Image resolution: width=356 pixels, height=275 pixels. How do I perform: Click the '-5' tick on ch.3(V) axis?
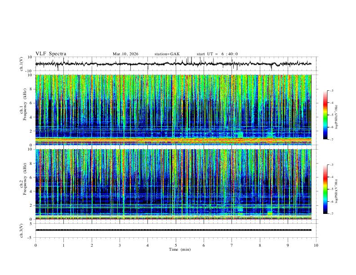[31, 238]
